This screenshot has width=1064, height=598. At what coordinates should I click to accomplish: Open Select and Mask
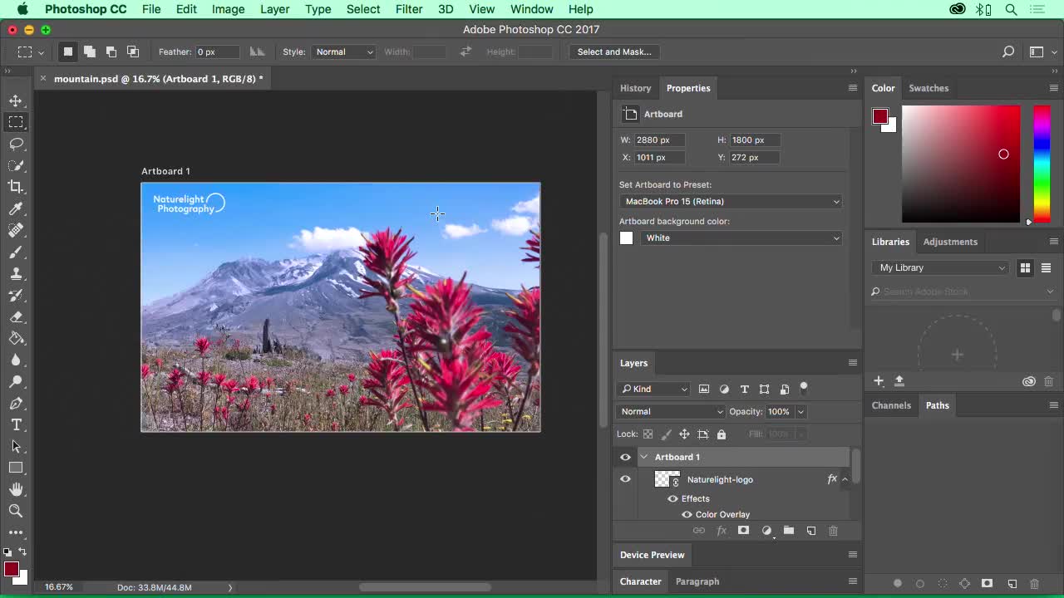[x=614, y=51]
